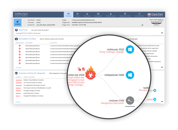The height and width of the screenshot is (130, 178).
Task: Select Tor Application Download (1 event) row
Action: (x=34, y=85)
